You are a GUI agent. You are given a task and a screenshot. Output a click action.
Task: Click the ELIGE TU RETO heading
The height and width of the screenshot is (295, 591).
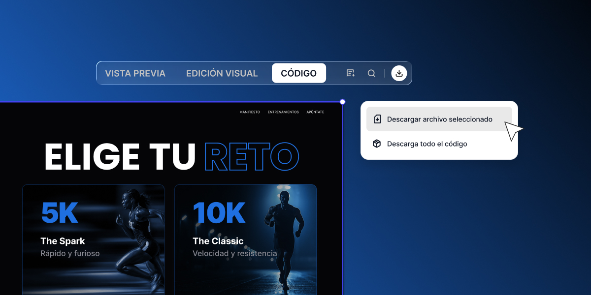tap(172, 157)
